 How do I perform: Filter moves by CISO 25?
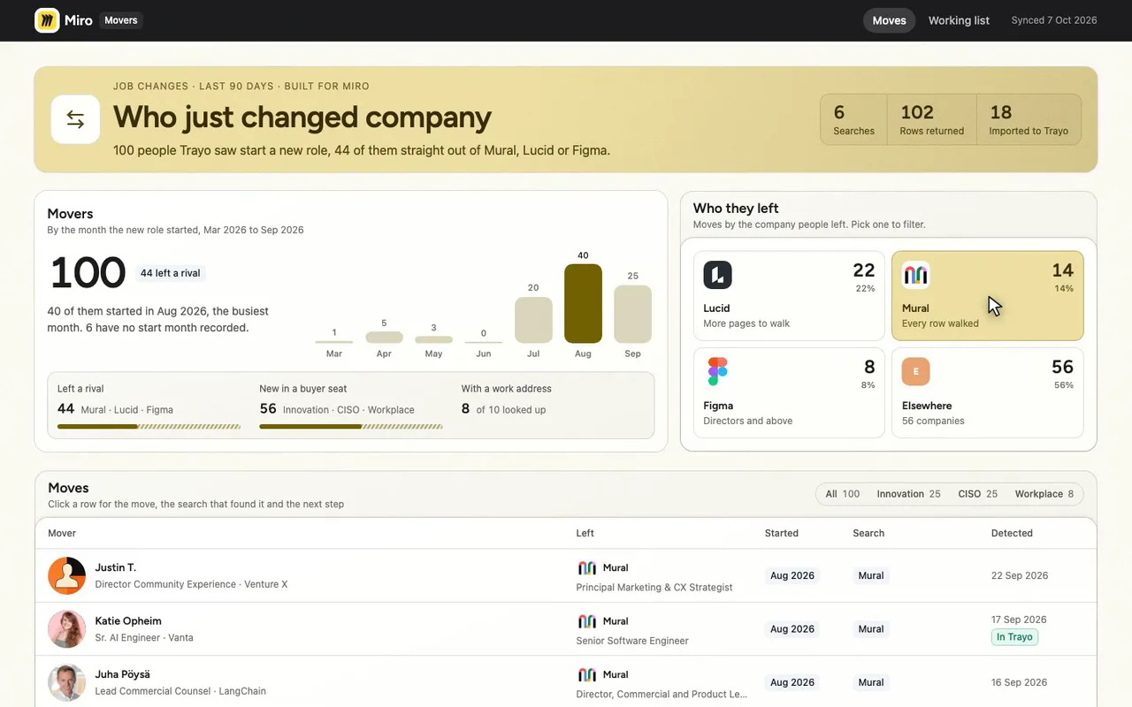coord(977,494)
